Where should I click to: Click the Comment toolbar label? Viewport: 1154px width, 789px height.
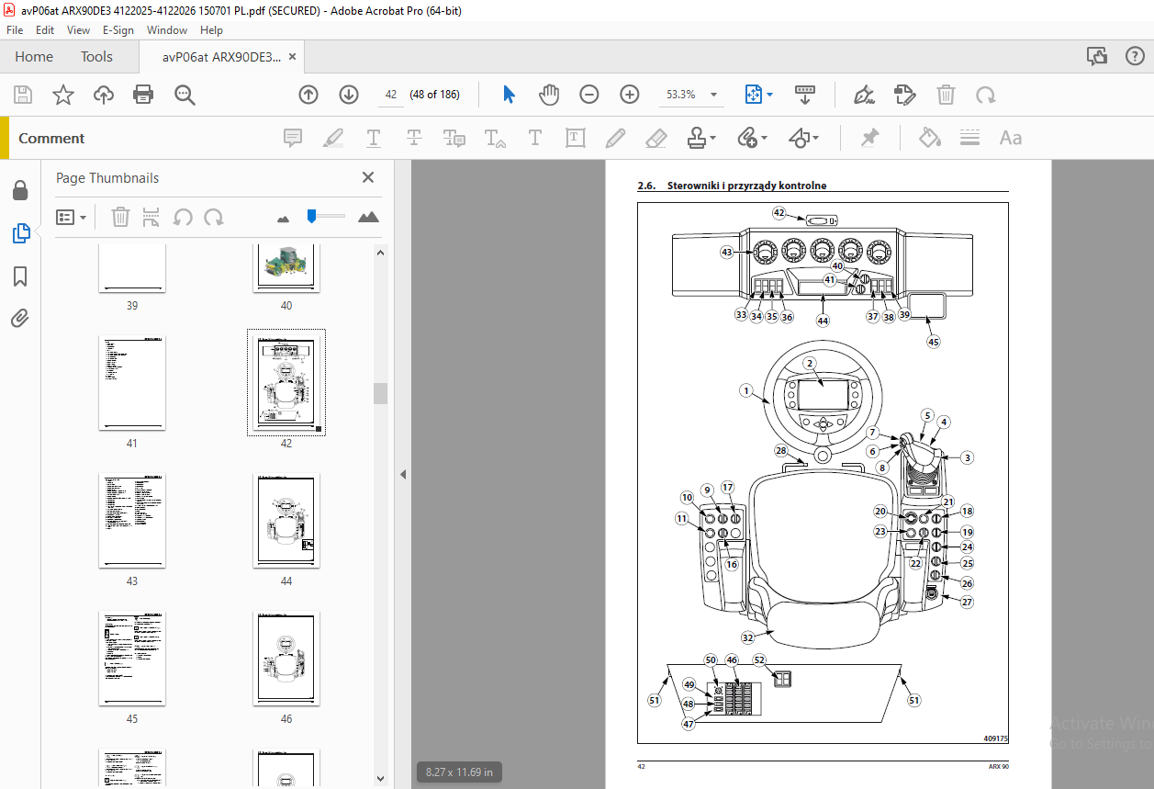pyautogui.click(x=51, y=139)
